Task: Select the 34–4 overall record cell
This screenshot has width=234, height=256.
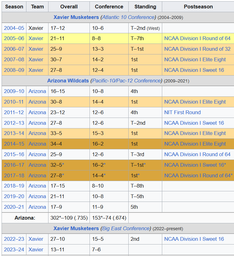Action: click(x=69, y=144)
